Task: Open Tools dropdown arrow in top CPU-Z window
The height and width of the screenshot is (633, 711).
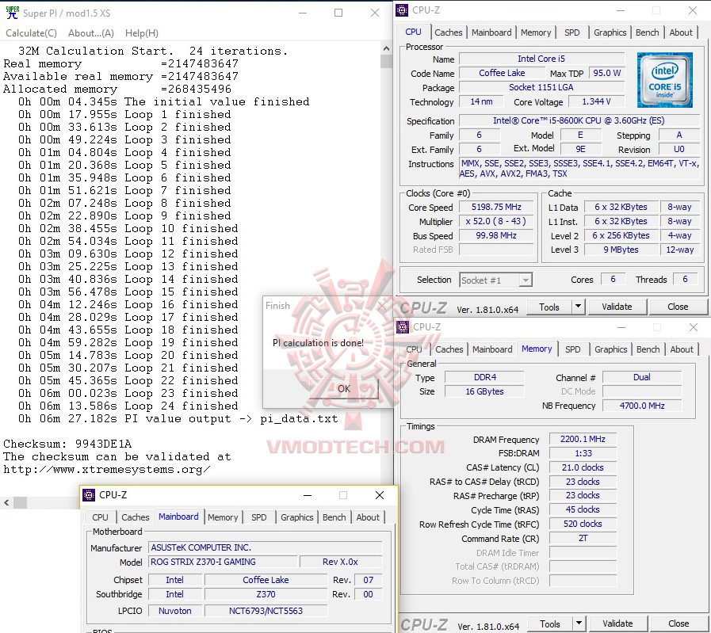Action: click(x=578, y=307)
